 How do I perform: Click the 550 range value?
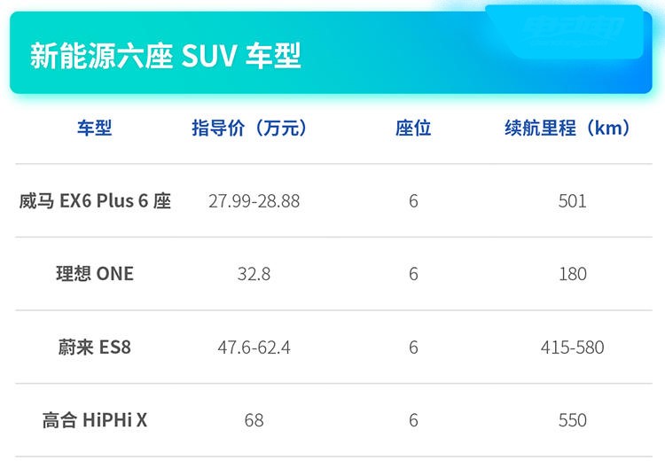[573, 420]
